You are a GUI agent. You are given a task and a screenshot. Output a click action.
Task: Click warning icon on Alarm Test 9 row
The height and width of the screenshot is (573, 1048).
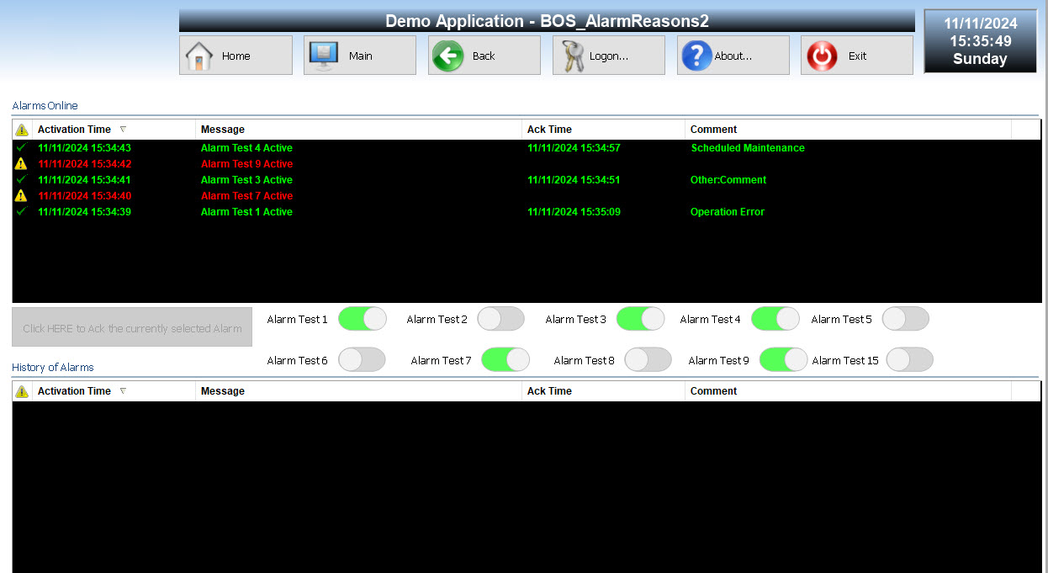22,164
